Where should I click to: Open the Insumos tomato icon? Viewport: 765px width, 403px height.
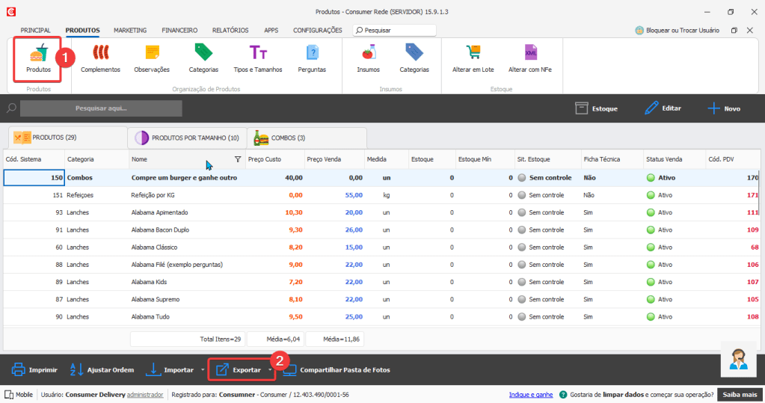click(x=368, y=54)
